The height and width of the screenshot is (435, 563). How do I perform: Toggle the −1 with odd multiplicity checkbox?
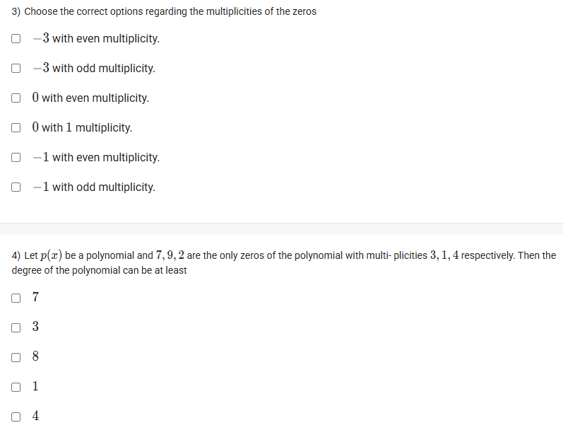click(x=16, y=187)
